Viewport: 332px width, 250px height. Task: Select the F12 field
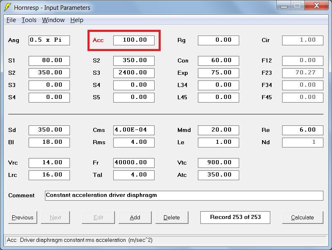click(303, 61)
